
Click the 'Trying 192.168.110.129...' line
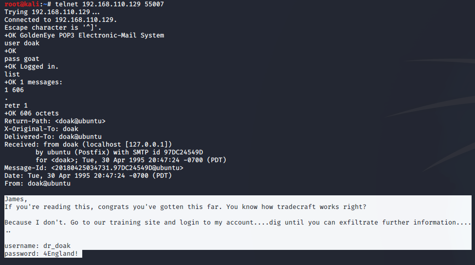[x=53, y=12]
